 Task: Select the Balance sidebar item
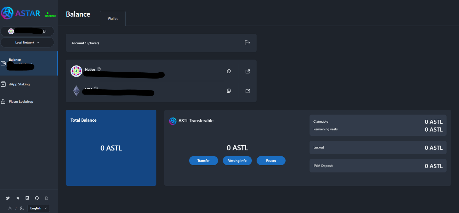pos(29,63)
